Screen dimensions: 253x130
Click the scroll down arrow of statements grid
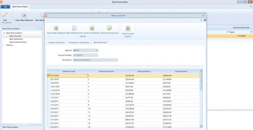tap(201, 126)
